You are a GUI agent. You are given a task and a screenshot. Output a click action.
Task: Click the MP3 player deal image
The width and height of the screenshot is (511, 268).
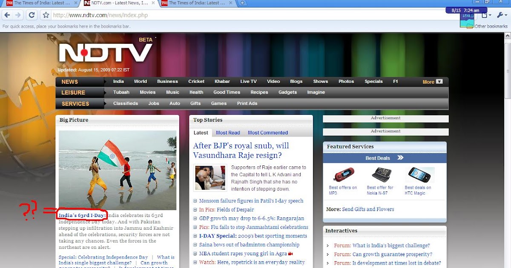click(343, 175)
